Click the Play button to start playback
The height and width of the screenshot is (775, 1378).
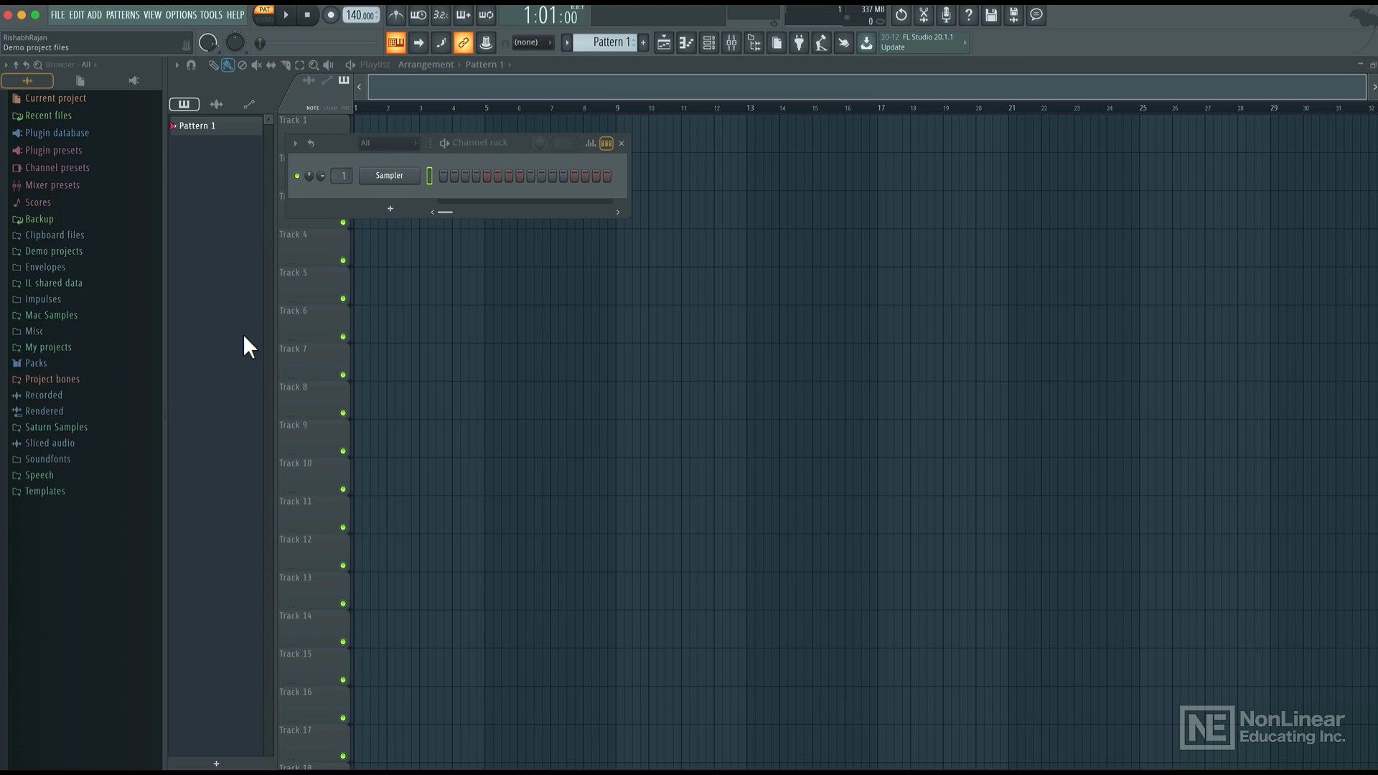click(286, 15)
